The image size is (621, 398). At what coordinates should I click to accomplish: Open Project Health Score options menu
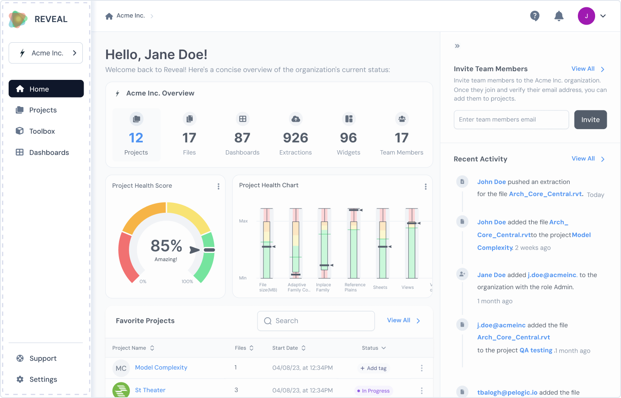click(218, 186)
